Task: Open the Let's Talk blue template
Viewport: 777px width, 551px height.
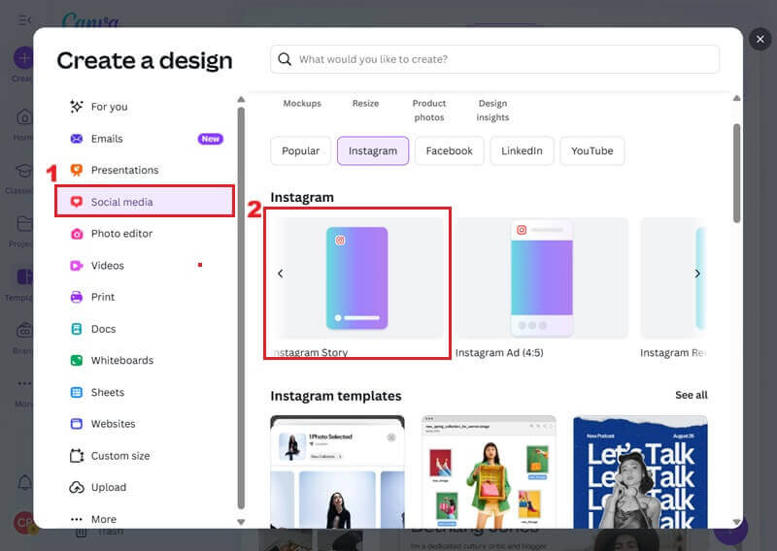Action: point(640,472)
